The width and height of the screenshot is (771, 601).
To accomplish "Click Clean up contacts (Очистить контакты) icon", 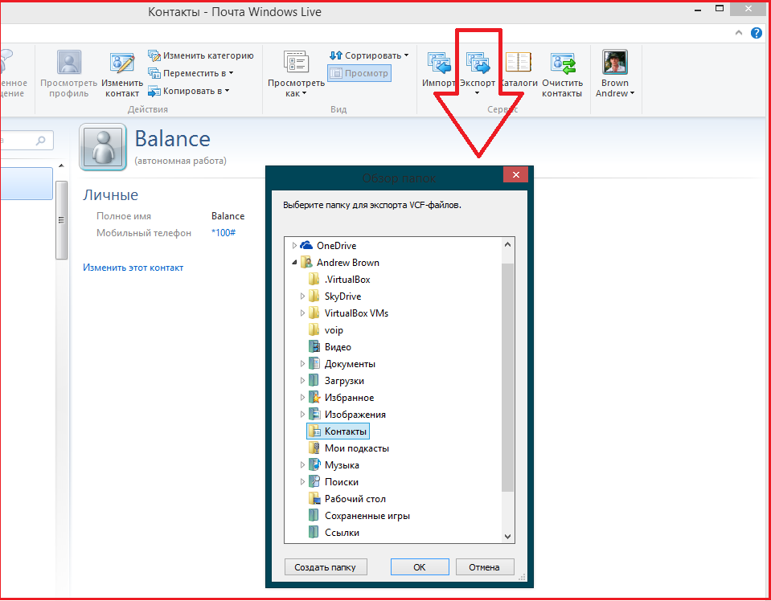I will coord(563,63).
